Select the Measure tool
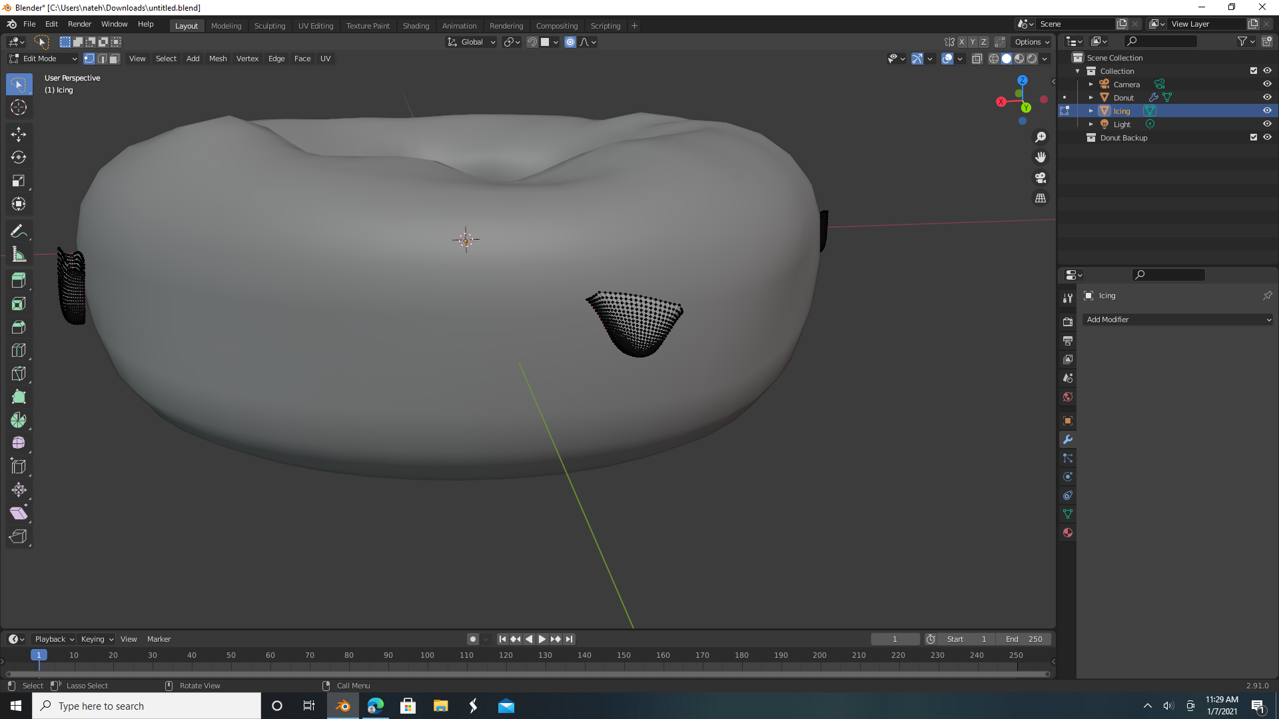This screenshot has width=1279, height=719. pyautogui.click(x=19, y=255)
